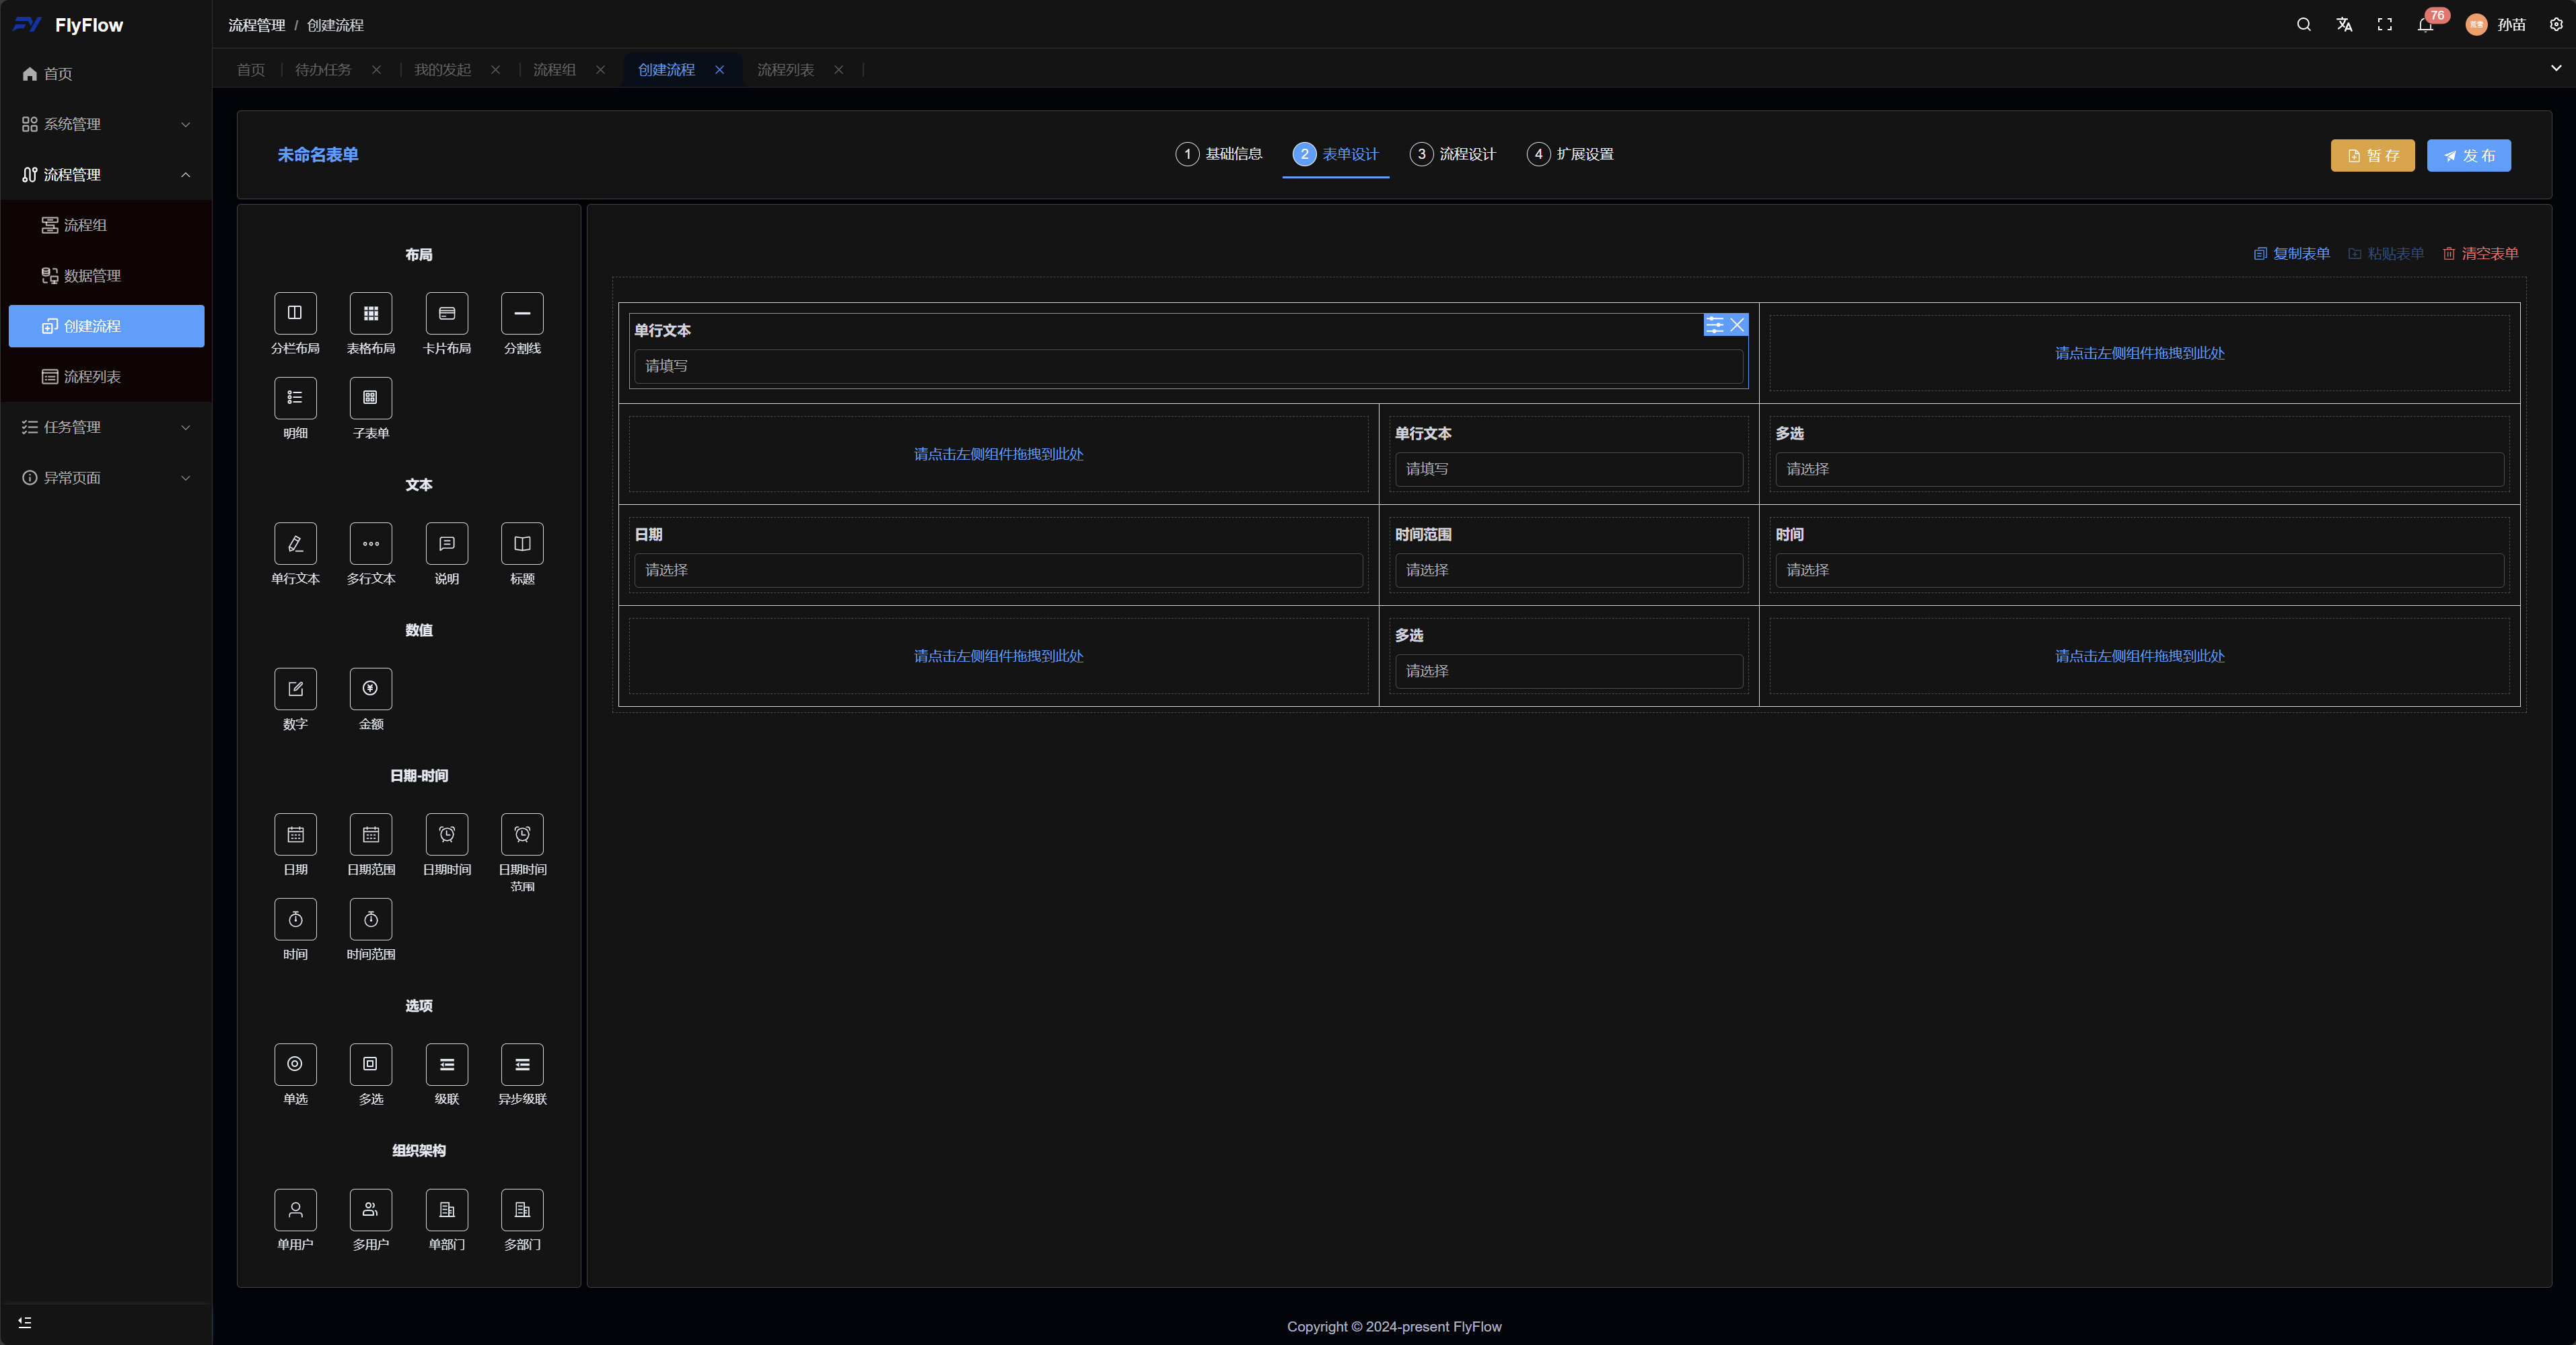
Task: Add the 时间 time component from palette
Action: pyautogui.click(x=295, y=919)
